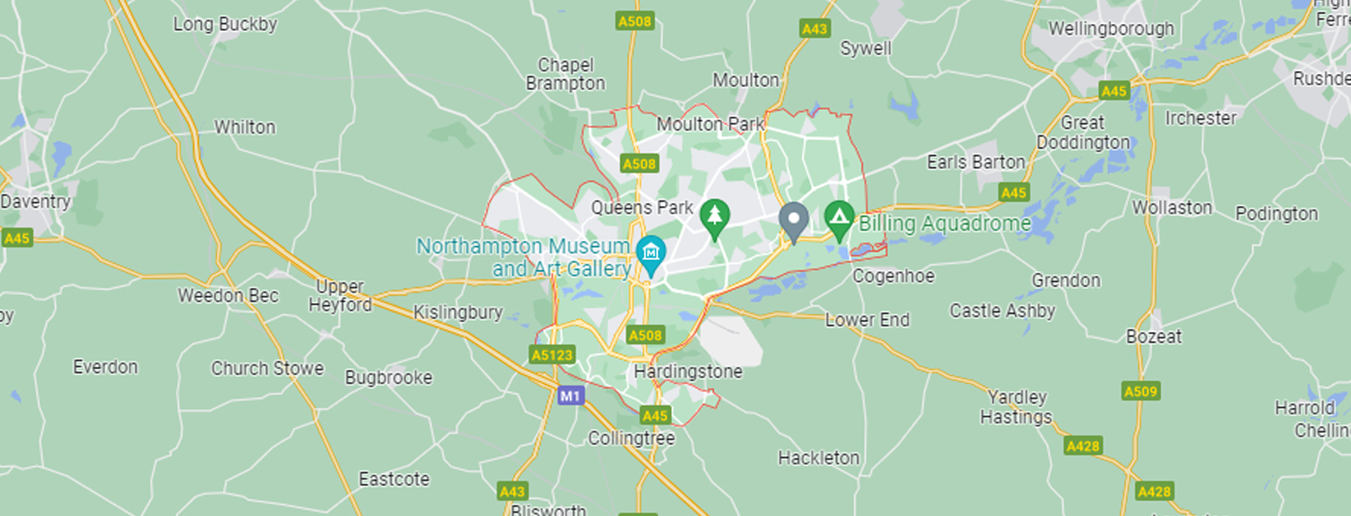Click the A43 badge near Sywell
Image resolution: width=1351 pixels, height=516 pixels.
pos(815,29)
